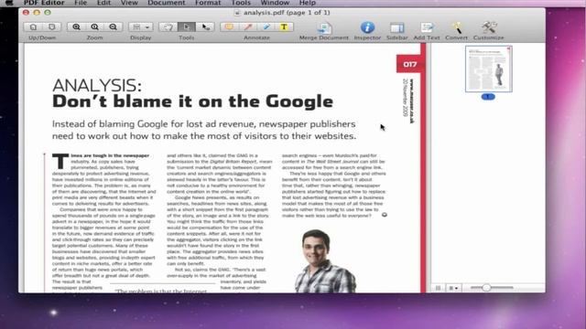Select the text selection tool
The width and height of the screenshot is (586, 329).
point(187,27)
